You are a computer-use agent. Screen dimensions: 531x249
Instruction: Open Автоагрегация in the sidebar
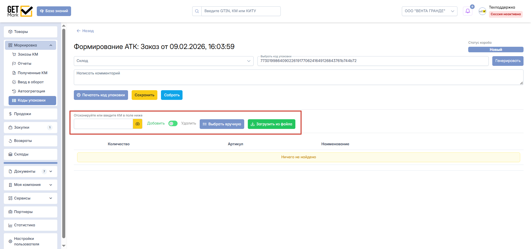click(32, 91)
